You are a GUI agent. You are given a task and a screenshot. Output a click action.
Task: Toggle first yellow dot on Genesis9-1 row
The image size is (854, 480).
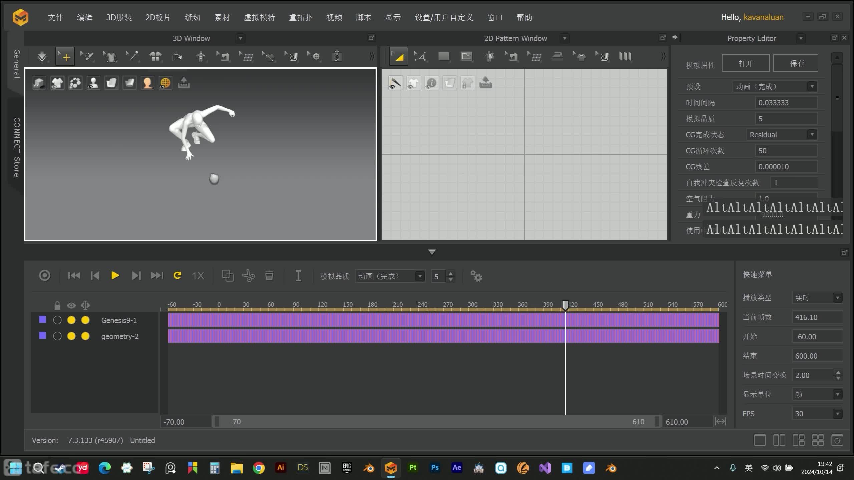(71, 320)
